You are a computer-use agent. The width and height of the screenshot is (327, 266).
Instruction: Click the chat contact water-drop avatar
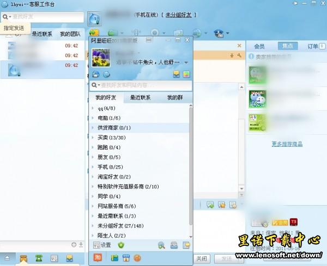[94, 18]
